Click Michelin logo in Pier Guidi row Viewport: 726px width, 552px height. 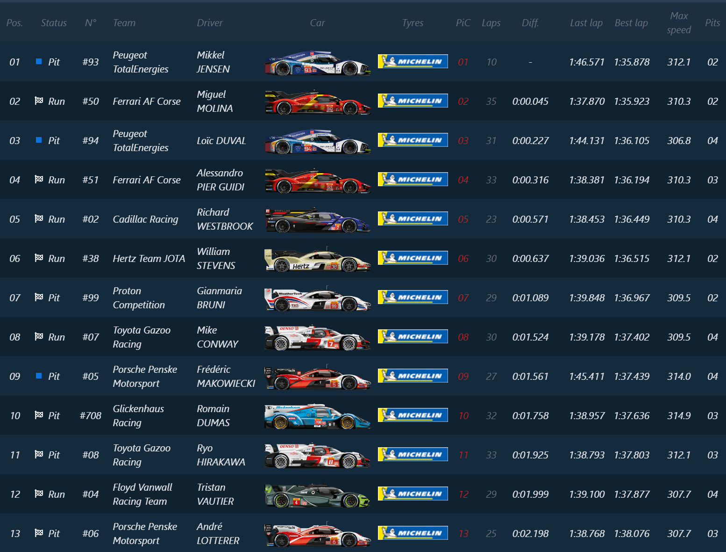tap(413, 179)
